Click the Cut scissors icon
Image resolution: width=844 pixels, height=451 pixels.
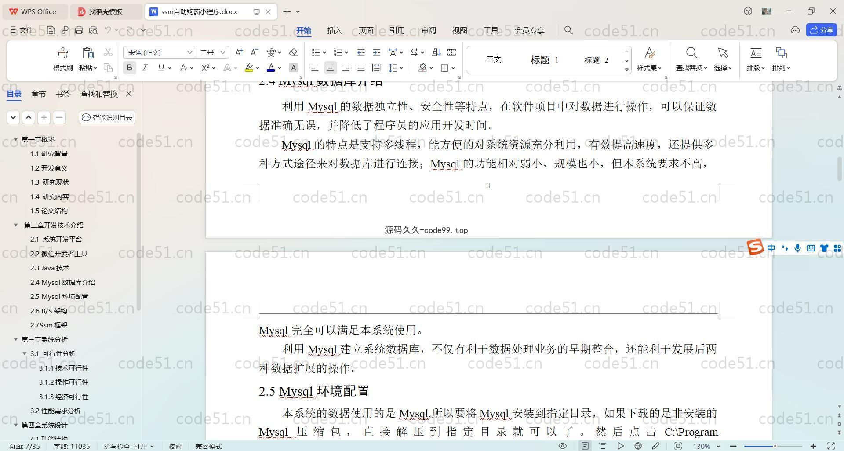tap(108, 53)
